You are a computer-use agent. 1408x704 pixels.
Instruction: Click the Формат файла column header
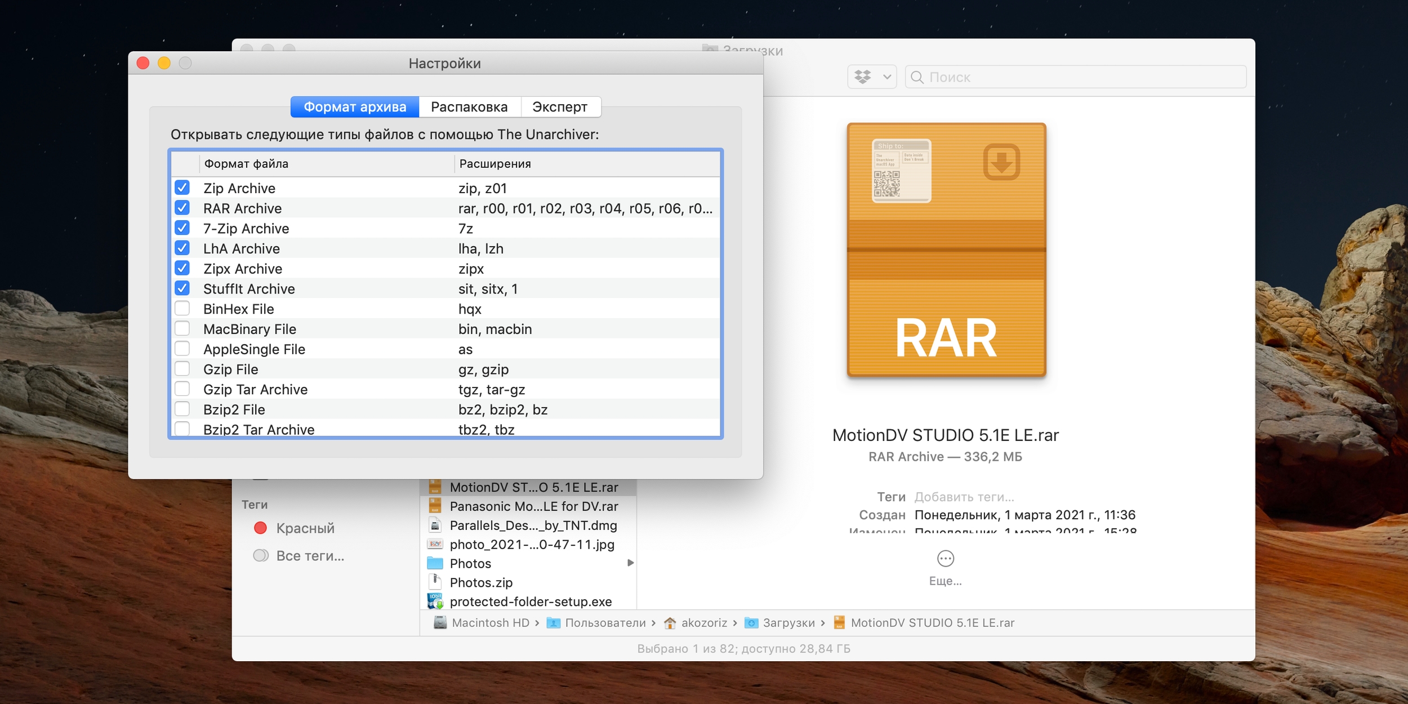coord(327,164)
